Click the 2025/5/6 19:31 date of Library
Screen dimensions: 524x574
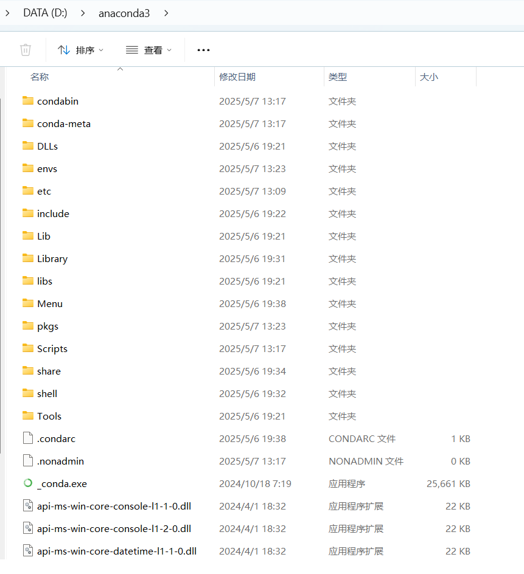(x=252, y=259)
